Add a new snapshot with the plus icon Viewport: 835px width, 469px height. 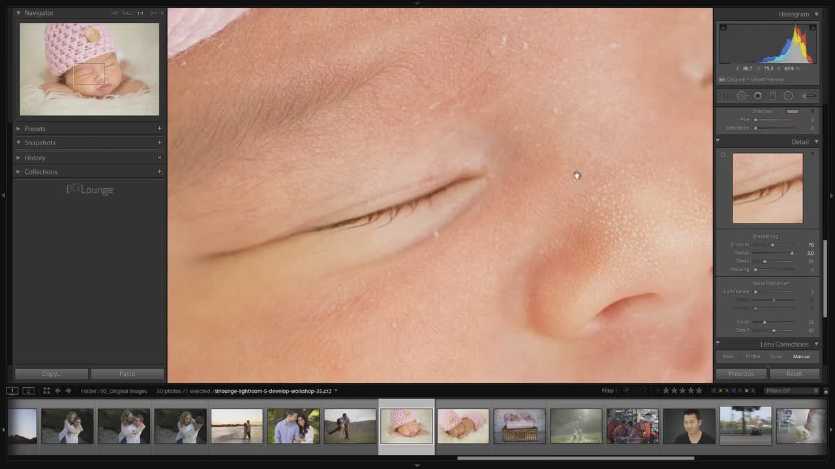tap(159, 143)
